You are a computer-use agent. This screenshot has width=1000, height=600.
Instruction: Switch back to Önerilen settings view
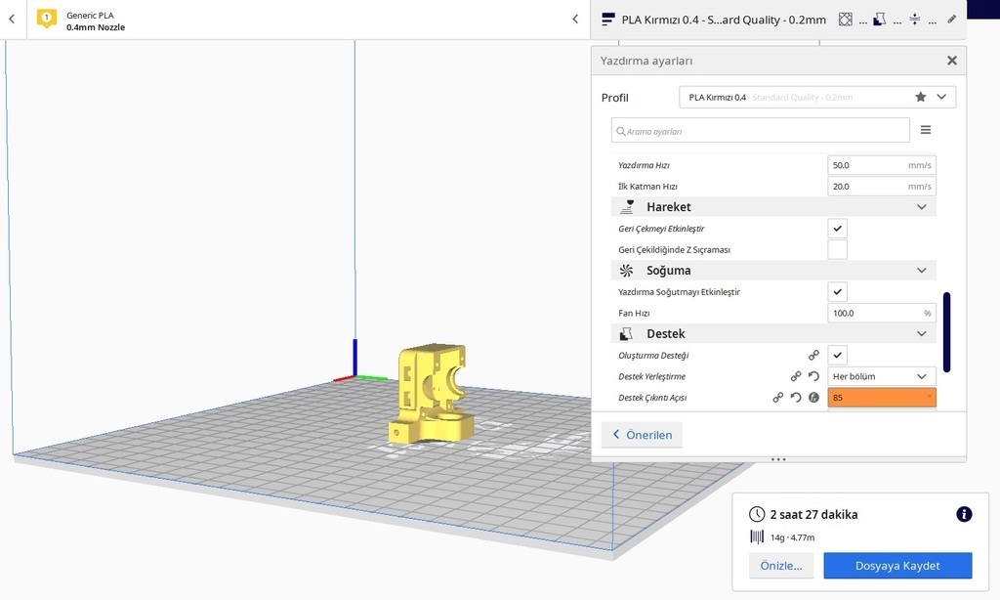click(x=641, y=434)
